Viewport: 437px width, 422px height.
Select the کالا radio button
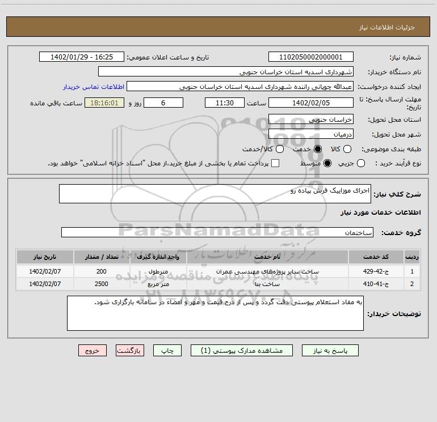pyautogui.click(x=347, y=149)
